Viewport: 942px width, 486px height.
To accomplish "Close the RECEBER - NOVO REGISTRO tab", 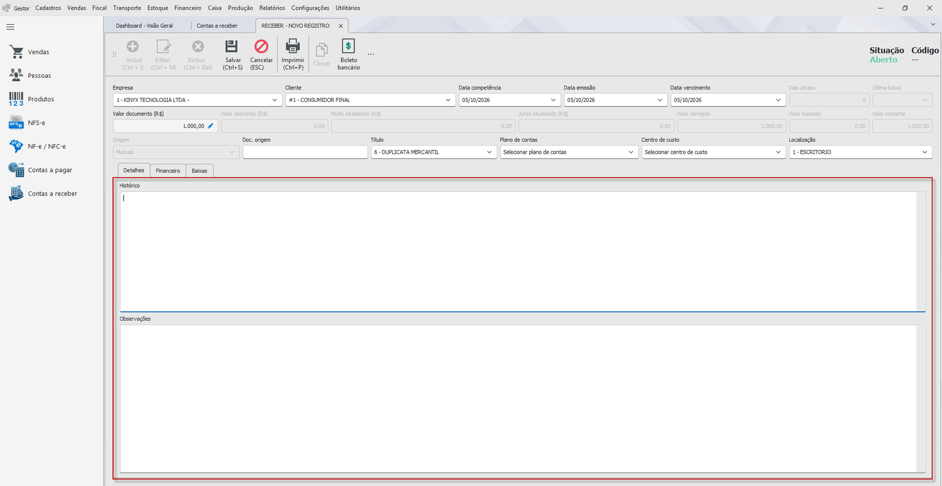I will pyautogui.click(x=340, y=26).
